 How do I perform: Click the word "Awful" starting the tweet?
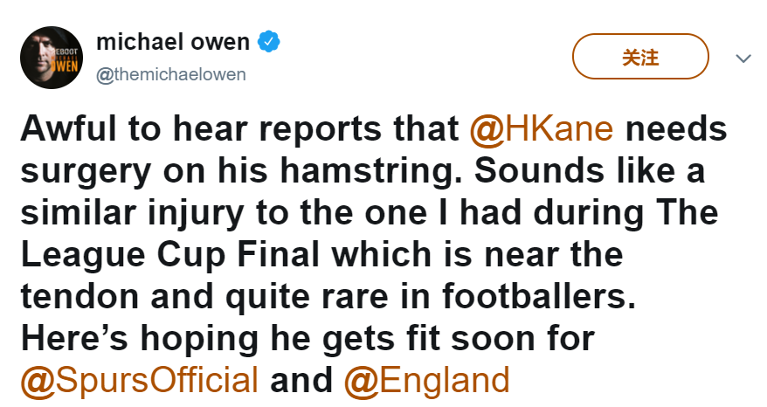pos(68,128)
